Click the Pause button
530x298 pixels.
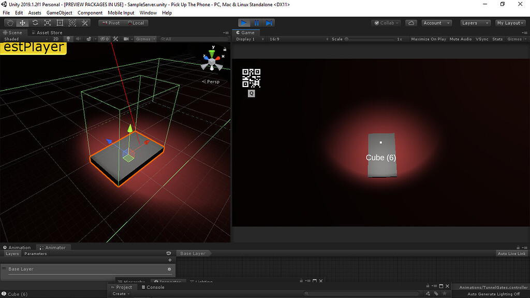257,23
